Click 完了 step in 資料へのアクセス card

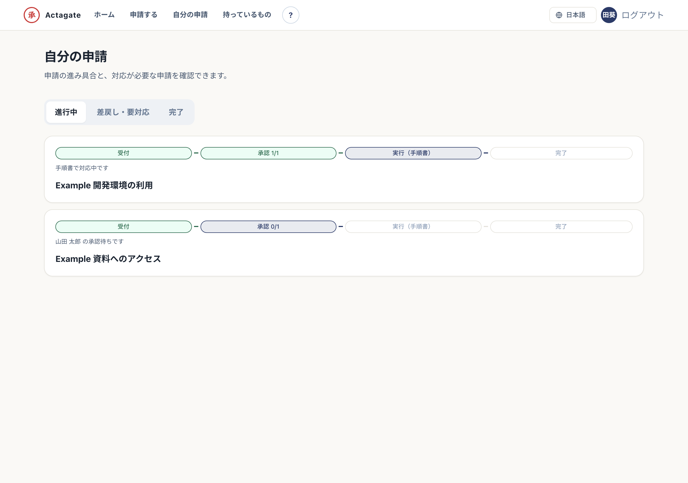click(x=561, y=226)
